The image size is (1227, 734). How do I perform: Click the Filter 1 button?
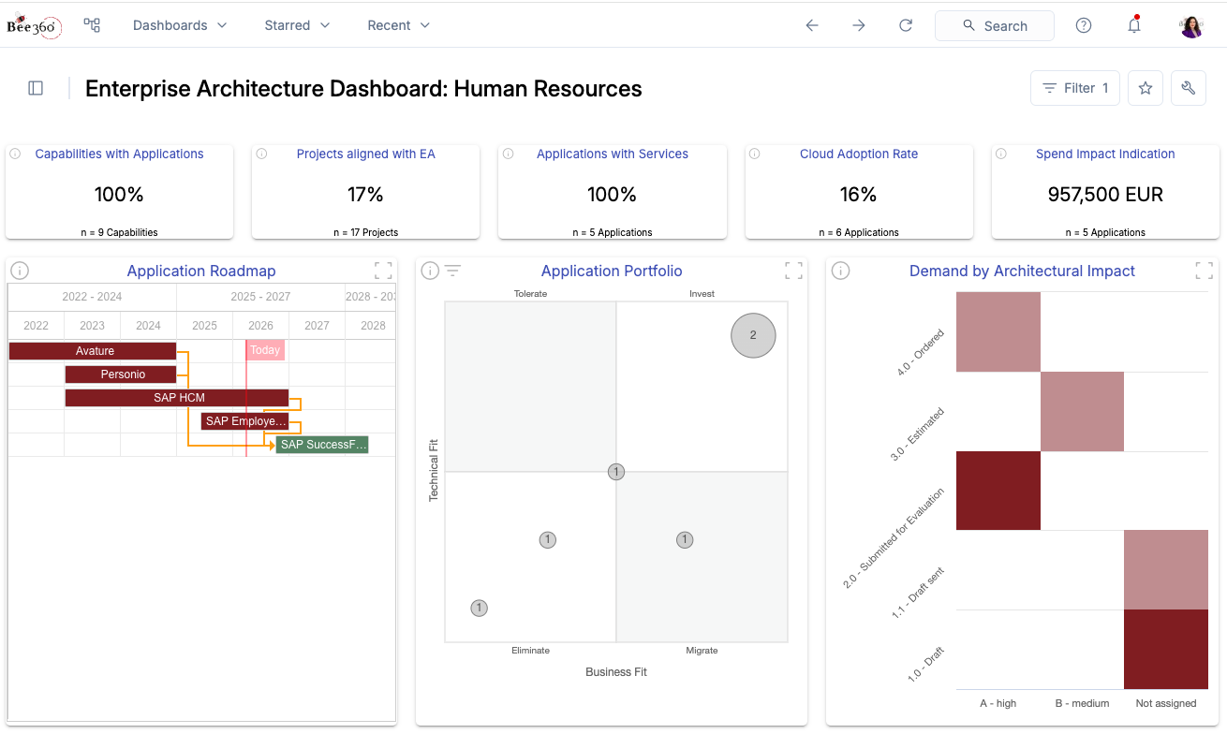point(1074,88)
